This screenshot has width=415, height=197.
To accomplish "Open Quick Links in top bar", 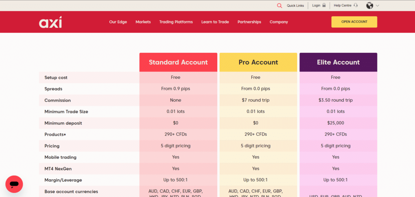I will [x=295, y=6].
